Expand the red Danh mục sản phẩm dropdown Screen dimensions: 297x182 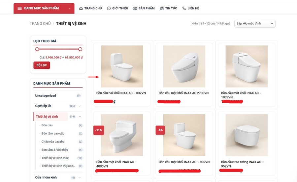[44, 8]
